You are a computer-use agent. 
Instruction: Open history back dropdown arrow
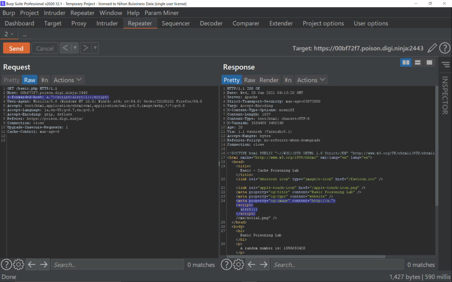coord(75,48)
